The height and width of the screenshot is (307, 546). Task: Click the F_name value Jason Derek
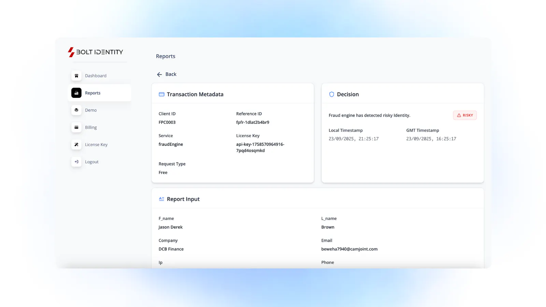pos(171,227)
